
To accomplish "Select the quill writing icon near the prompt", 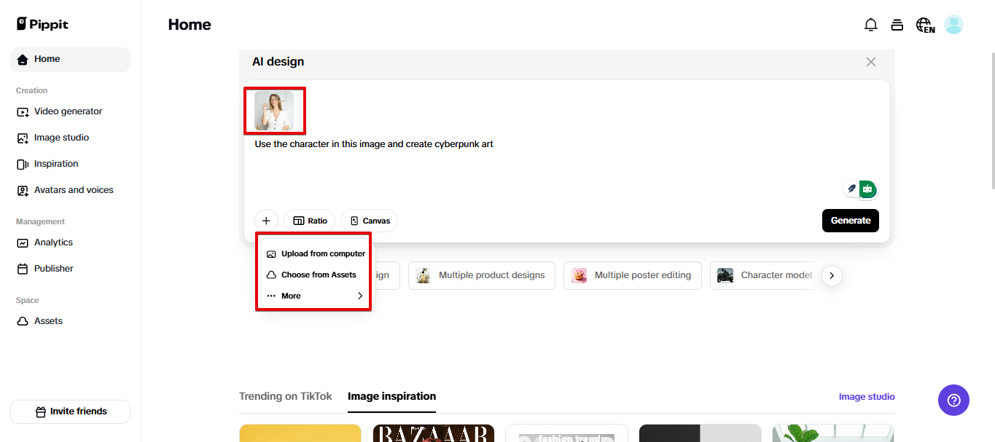I will [x=850, y=188].
